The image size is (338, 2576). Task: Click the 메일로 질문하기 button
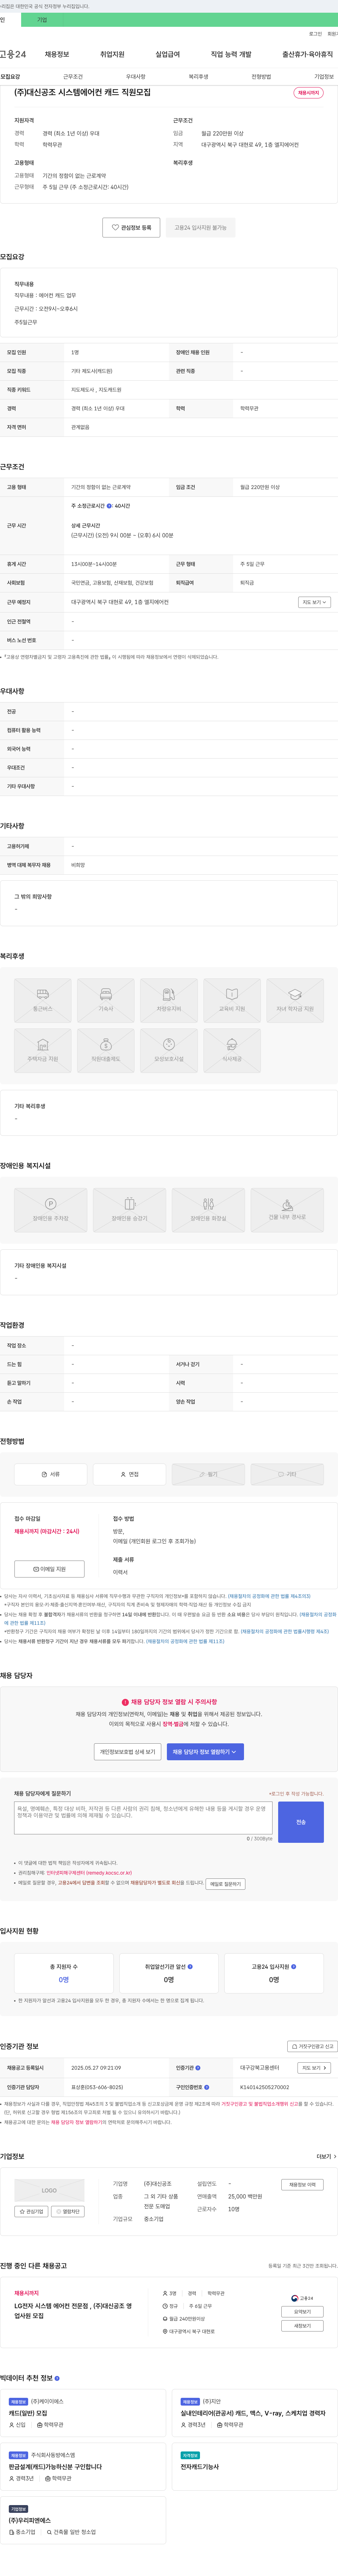coord(225,1884)
